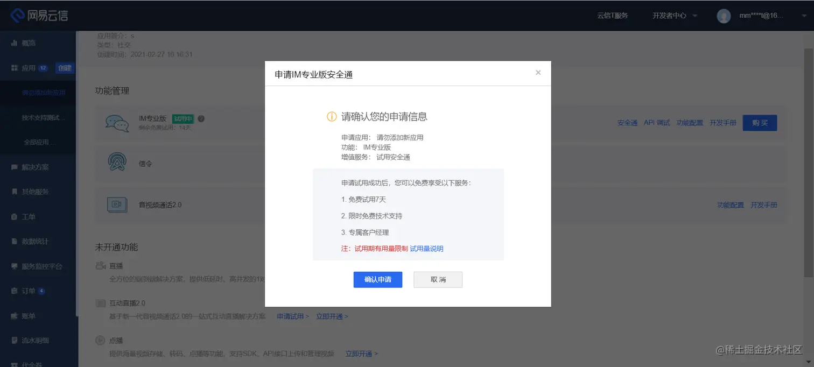The image size is (814, 367).
Task: Open the 开发者中心 dropdown menu
Action: pos(669,16)
